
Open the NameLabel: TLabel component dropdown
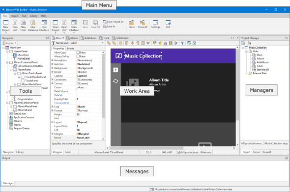tap(103, 43)
